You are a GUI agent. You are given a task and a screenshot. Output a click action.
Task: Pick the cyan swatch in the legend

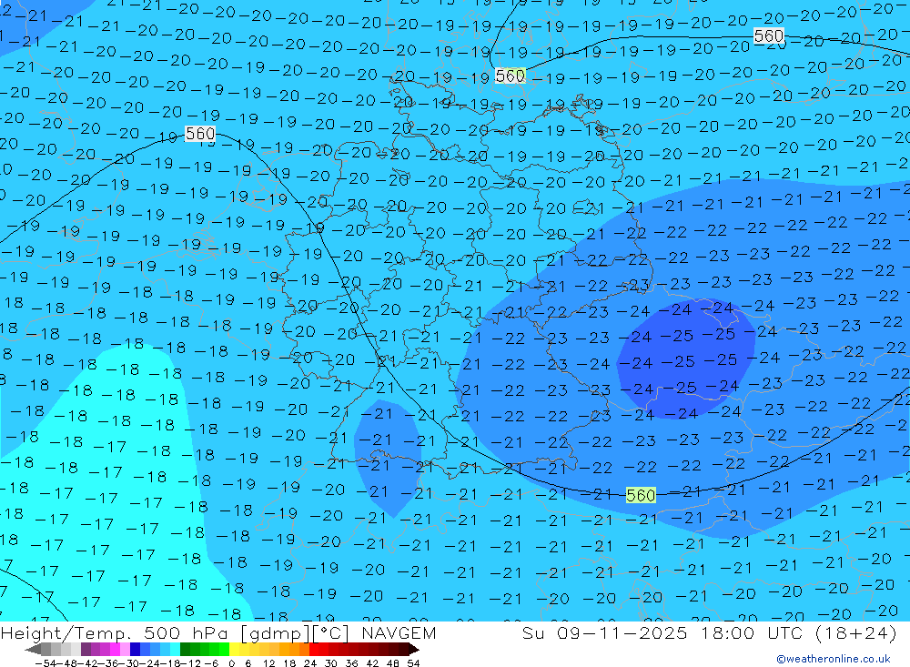tap(175, 649)
